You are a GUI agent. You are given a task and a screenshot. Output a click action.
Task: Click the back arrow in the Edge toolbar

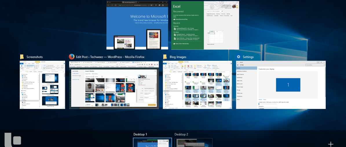click(x=108, y=5)
